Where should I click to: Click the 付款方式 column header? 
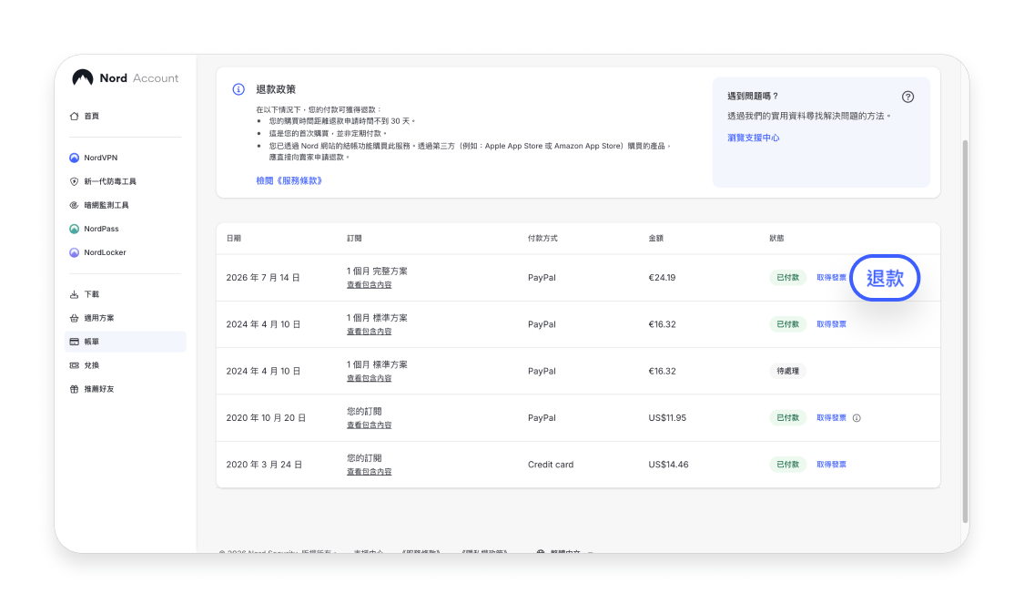tap(542, 238)
